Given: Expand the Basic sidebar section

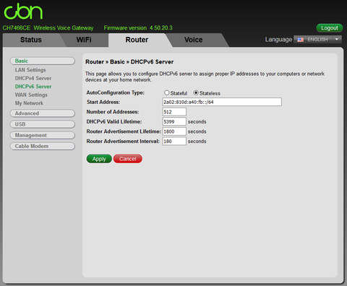Looking at the screenshot, I should tap(43, 61).
